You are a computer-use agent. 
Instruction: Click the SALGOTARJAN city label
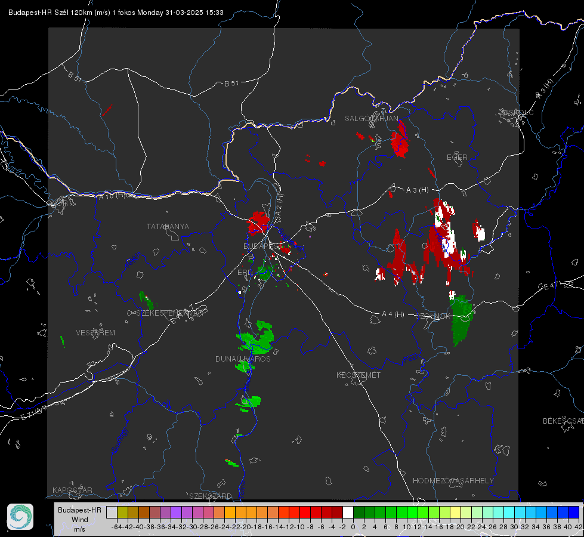coord(371,119)
